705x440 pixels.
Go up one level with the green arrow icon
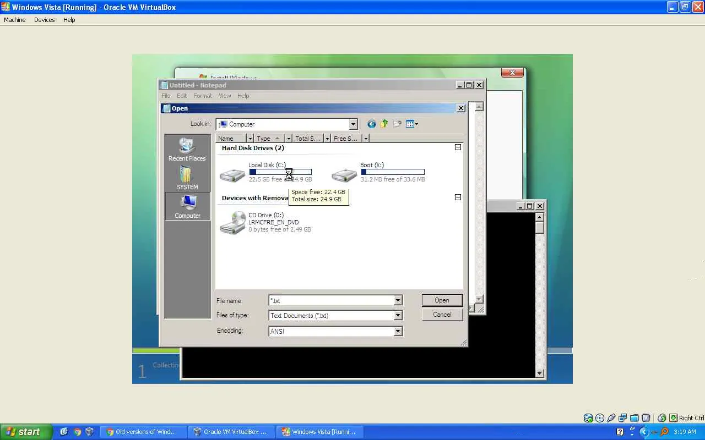[384, 124]
